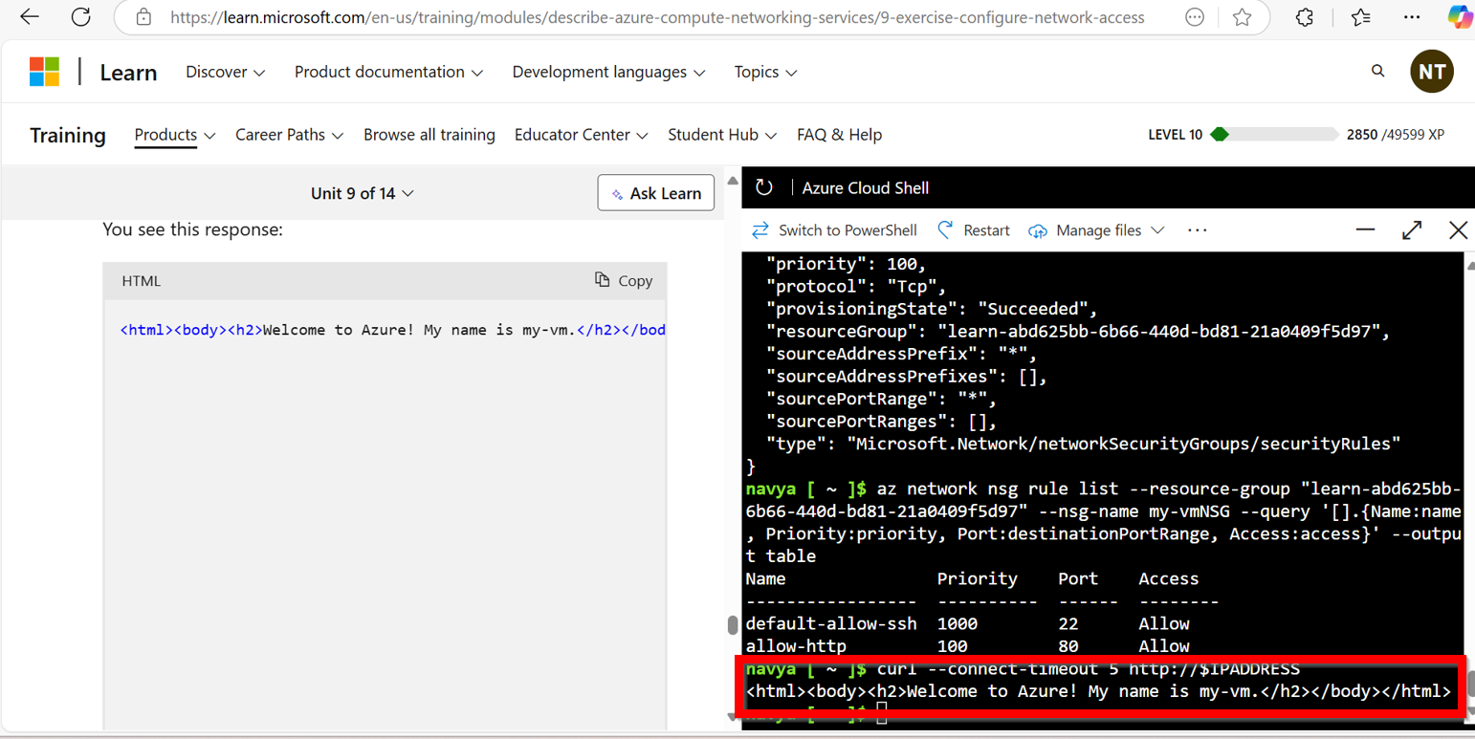Open the Educator Center menu
This screenshot has height=739, width=1475.
(x=582, y=135)
